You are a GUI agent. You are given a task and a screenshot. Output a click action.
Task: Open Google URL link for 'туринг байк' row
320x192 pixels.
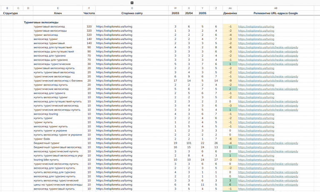pyautogui.click(x=256, y=139)
